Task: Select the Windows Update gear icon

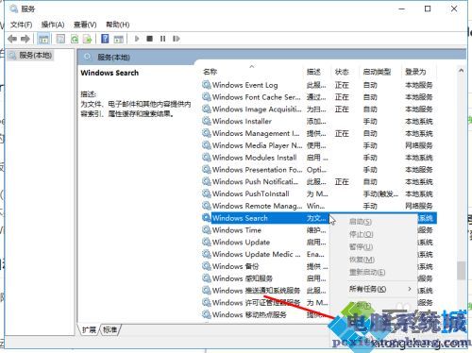Action: pos(207,243)
